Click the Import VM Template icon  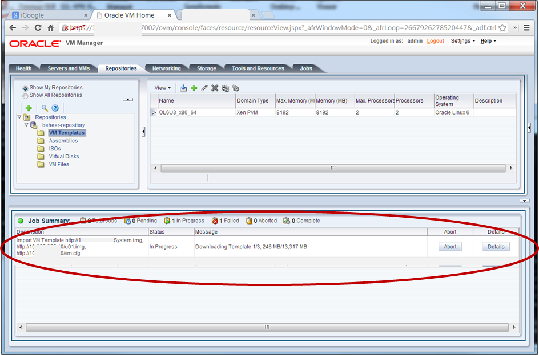pos(183,88)
